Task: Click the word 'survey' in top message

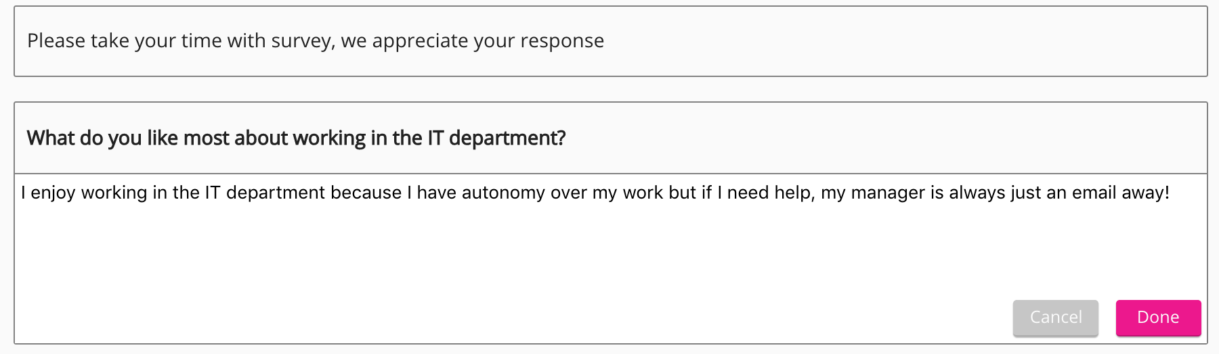Action: click(x=301, y=41)
